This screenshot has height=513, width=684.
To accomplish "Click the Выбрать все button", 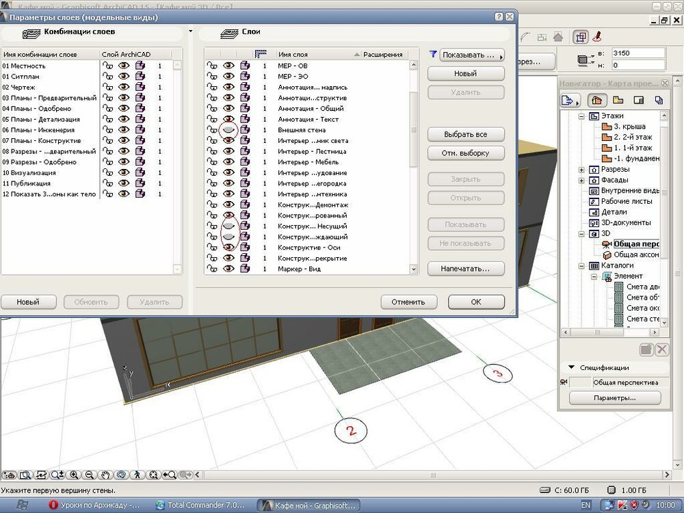I will pos(466,134).
